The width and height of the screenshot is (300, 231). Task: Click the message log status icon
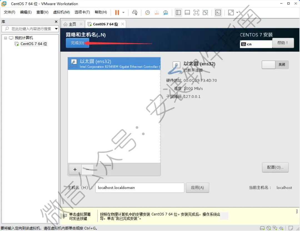(x=291, y=228)
